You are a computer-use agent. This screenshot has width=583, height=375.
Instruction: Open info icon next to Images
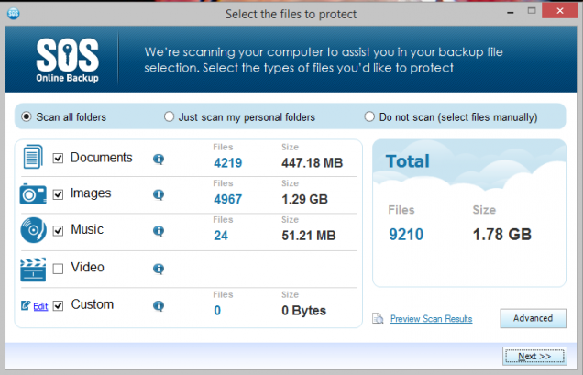click(x=158, y=194)
